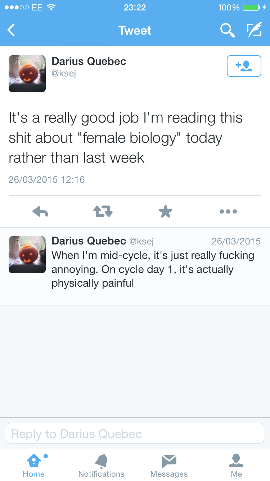Screen dimensions: 270x481
Task: Favorite the tweet with star icon
Action: pos(166,212)
